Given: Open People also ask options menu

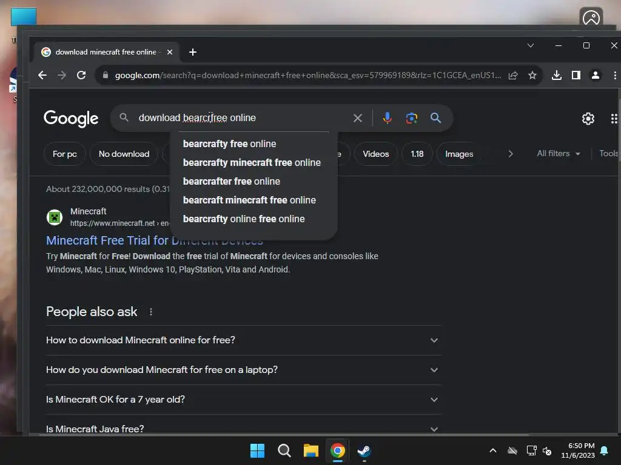Looking at the screenshot, I should coord(151,312).
